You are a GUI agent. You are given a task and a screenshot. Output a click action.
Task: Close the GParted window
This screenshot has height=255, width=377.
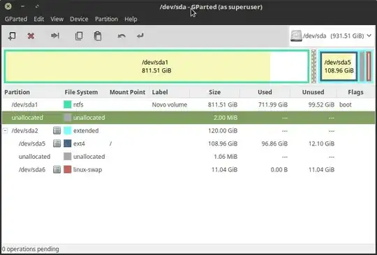[8, 6]
